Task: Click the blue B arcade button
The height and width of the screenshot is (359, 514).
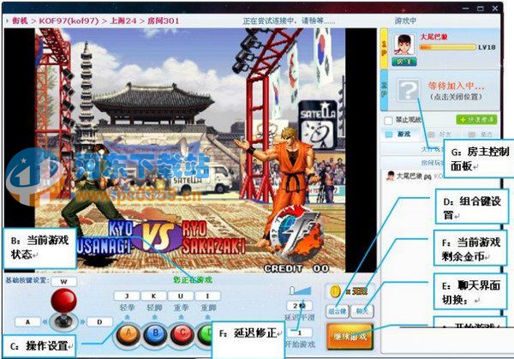Action: click(x=155, y=334)
